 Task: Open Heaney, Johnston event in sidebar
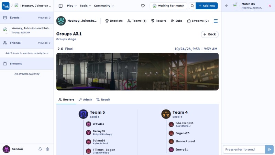point(27,30)
